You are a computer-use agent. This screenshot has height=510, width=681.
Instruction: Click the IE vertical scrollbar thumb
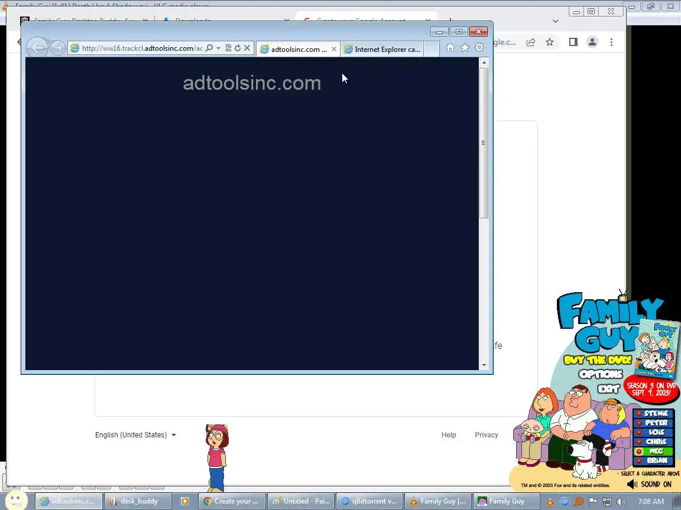click(x=484, y=143)
